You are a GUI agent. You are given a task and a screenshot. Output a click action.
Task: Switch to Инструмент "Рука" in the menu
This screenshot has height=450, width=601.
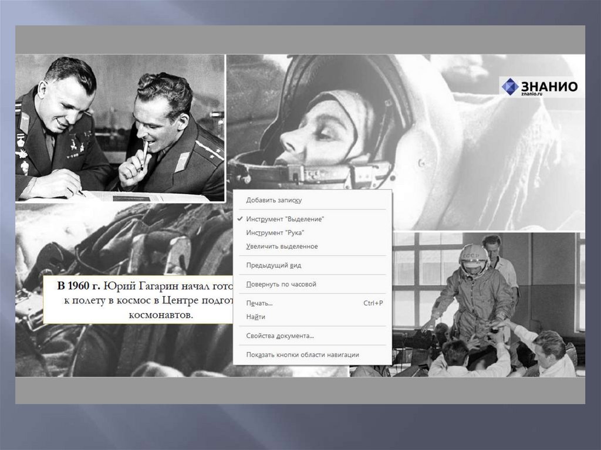click(x=312, y=233)
